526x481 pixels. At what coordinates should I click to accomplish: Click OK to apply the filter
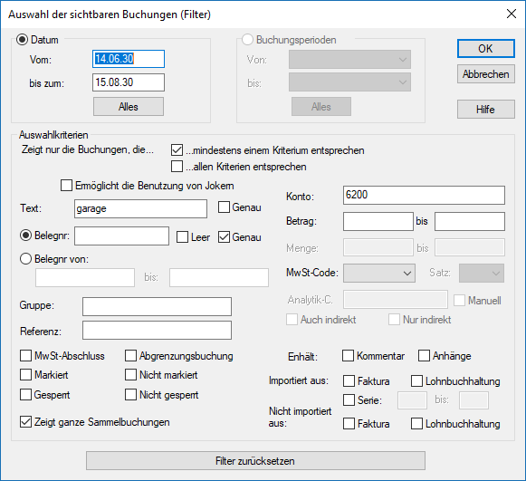pos(486,49)
